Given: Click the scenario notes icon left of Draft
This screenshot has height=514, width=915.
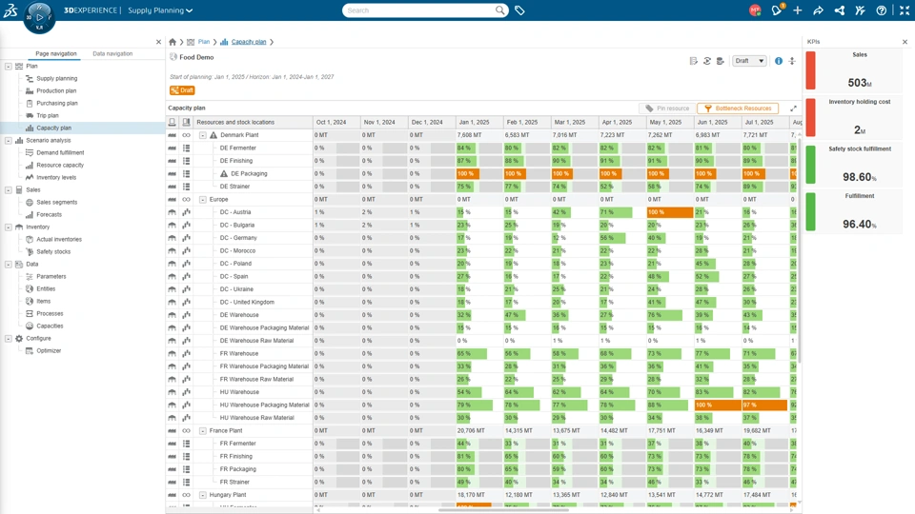Looking at the screenshot, I should 693,61.
